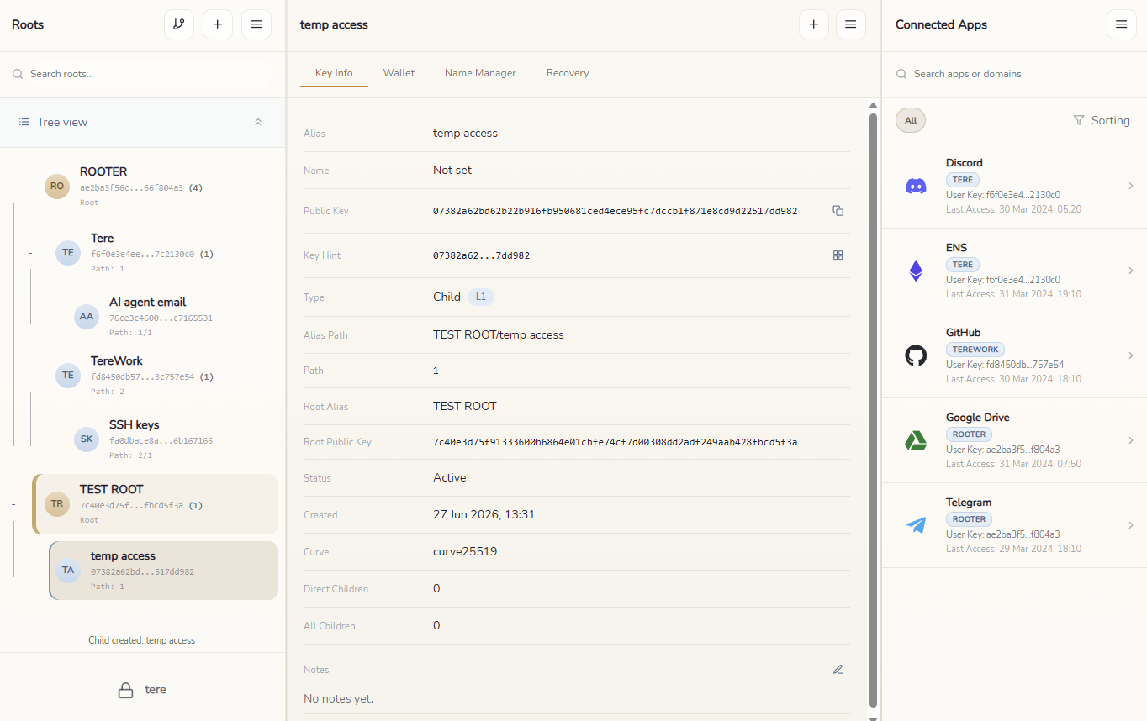Click the RO avatar of ROOTER
Screen dimensions: 1147x721
[57, 187]
